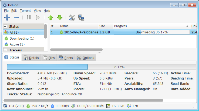Open Preferences tools icon

(x=72, y=18)
